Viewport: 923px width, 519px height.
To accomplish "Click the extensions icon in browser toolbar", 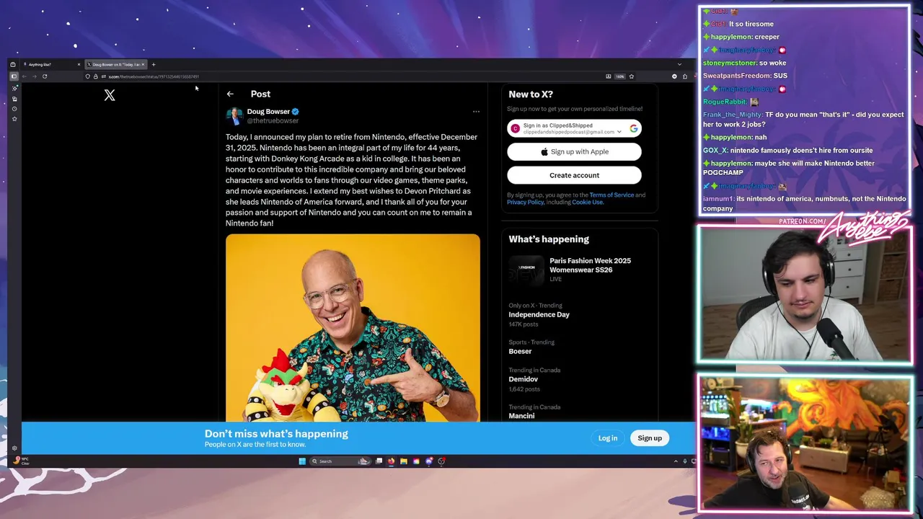I will (x=685, y=76).
